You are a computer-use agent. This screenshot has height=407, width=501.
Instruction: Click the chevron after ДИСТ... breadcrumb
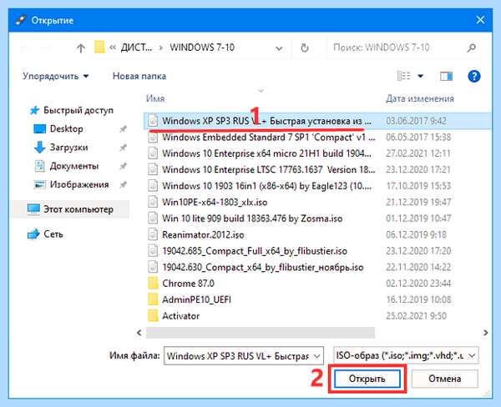point(160,48)
